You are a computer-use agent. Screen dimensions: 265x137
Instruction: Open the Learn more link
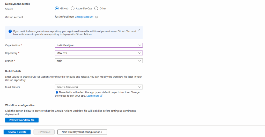tap(93, 96)
